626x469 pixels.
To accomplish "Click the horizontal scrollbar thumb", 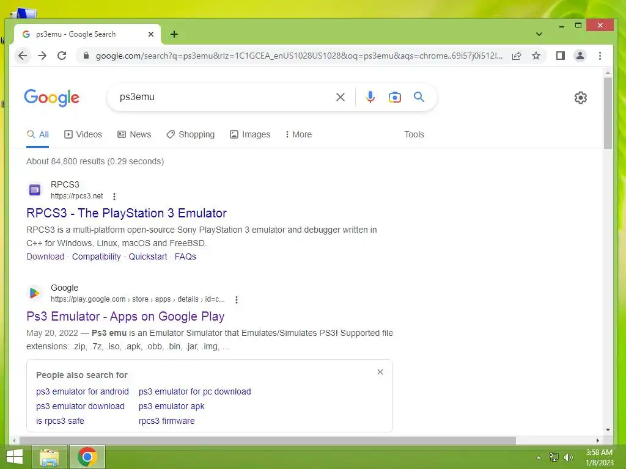I will (x=268, y=440).
